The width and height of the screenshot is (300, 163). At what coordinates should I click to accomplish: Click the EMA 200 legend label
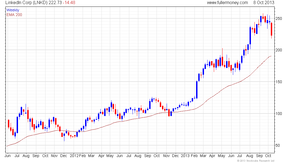pos(14,15)
